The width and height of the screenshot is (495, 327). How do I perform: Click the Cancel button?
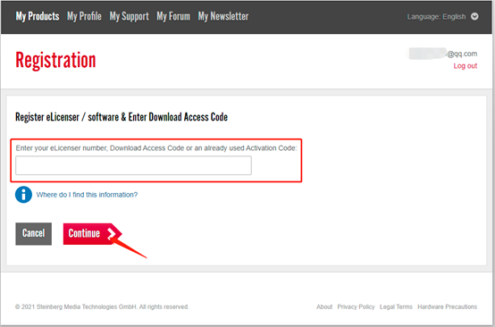click(x=33, y=234)
